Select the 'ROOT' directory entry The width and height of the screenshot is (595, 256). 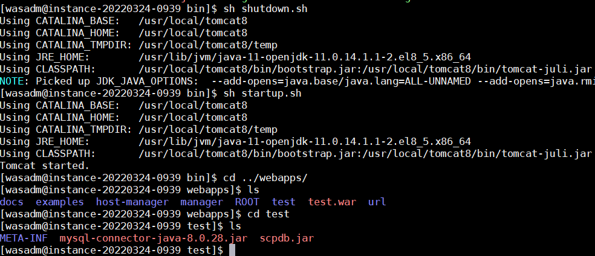click(247, 202)
